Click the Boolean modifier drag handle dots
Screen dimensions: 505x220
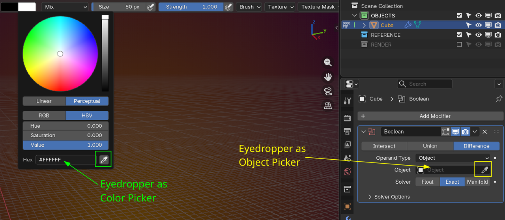pyautogui.click(x=497, y=132)
